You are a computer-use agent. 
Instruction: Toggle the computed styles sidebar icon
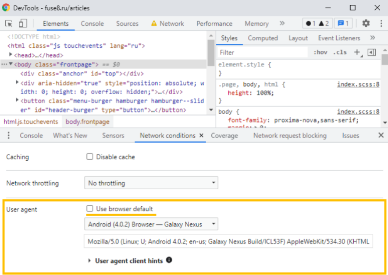click(x=372, y=52)
